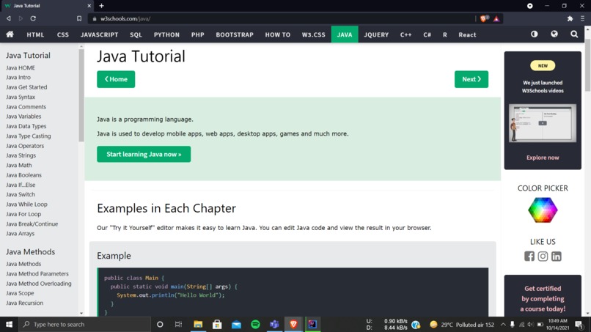
Task: Open the Java Operators sidebar link
Action: (x=25, y=146)
